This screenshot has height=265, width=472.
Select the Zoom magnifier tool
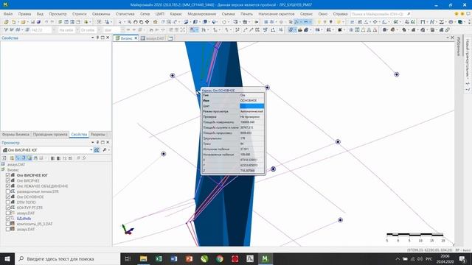point(129,22)
